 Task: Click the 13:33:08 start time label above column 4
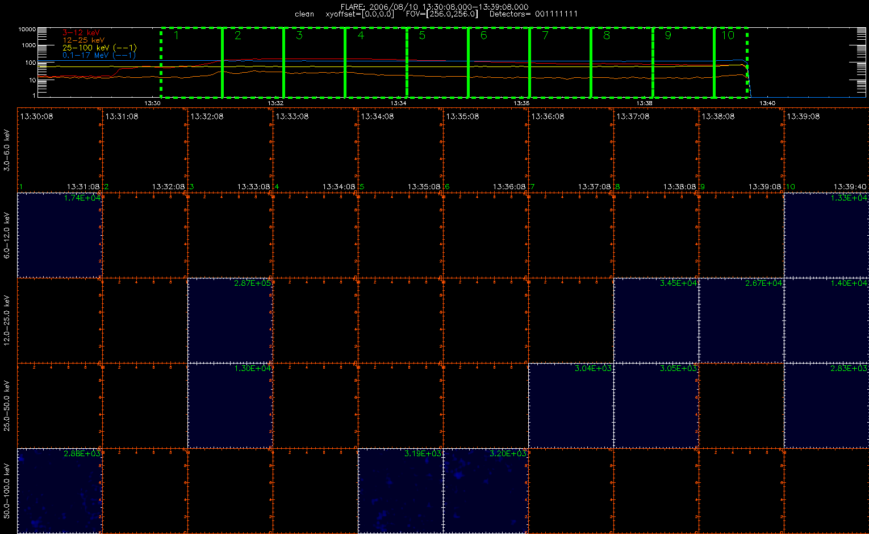(x=292, y=116)
